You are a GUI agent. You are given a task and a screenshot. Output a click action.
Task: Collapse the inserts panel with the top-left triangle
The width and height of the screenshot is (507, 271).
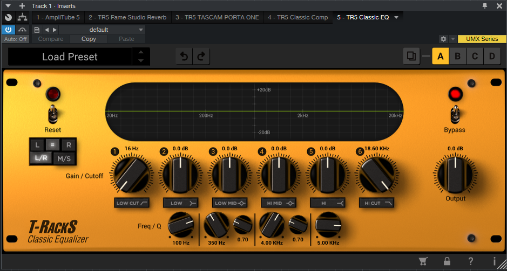point(9,6)
